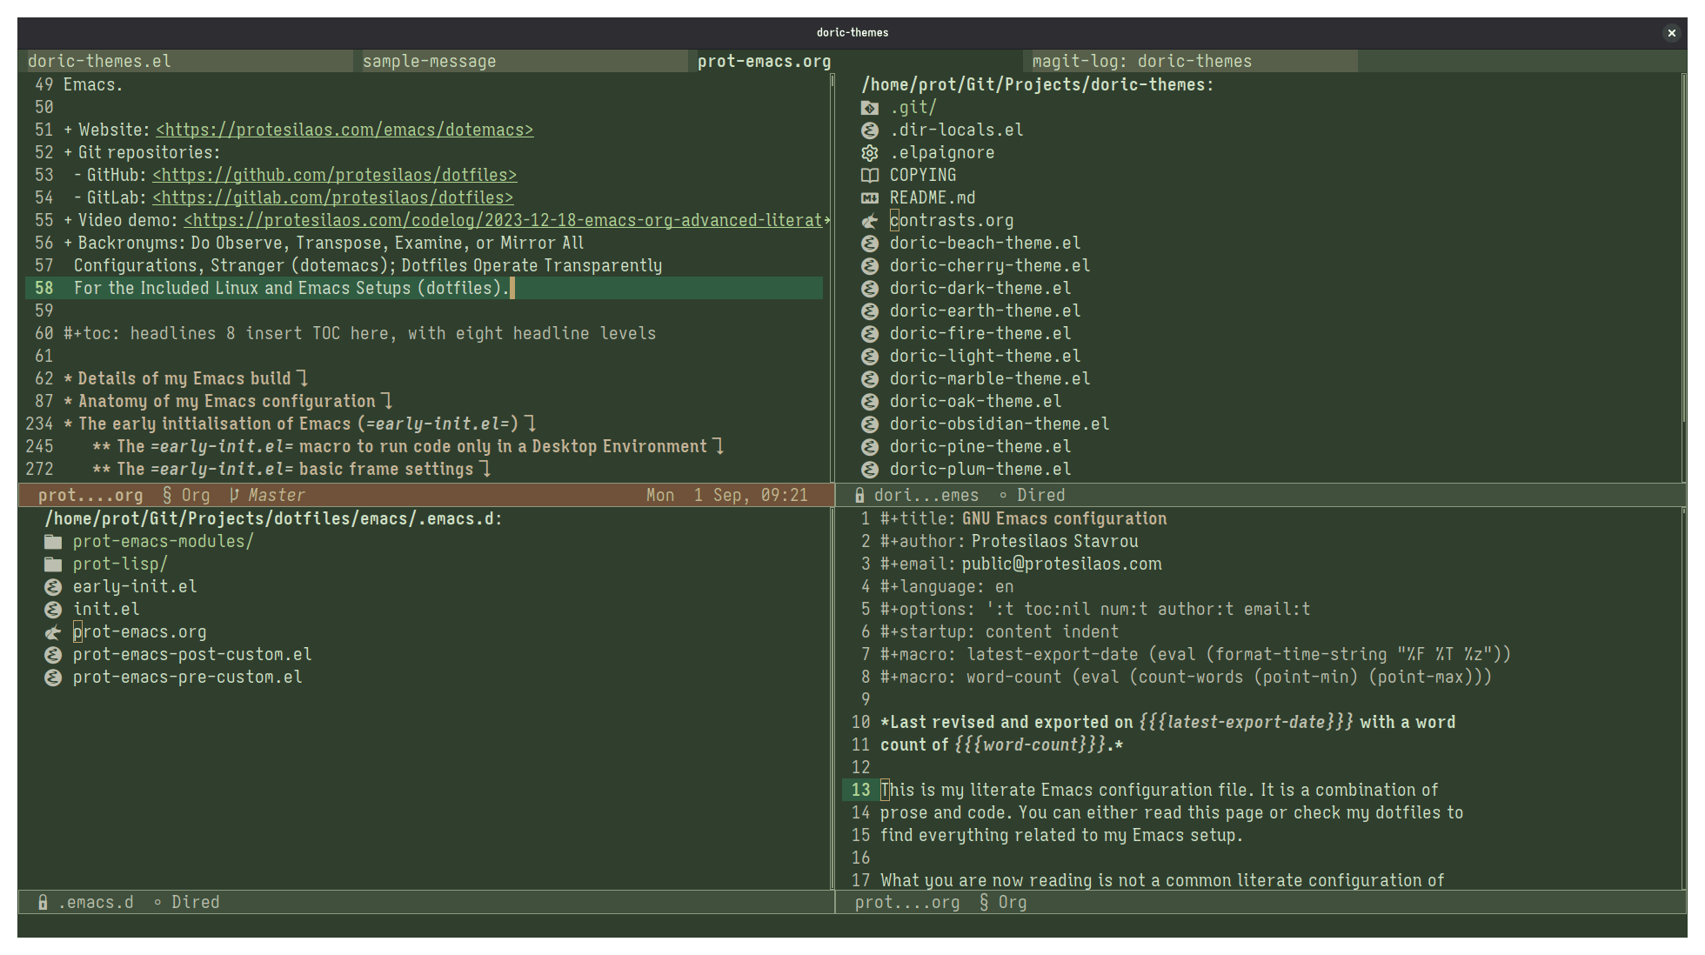
Task: Click the folder icon beside prot-emacs-modules/
Action: click(x=53, y=542)
